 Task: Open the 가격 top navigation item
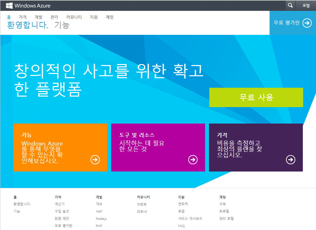[x=23, y=17]
